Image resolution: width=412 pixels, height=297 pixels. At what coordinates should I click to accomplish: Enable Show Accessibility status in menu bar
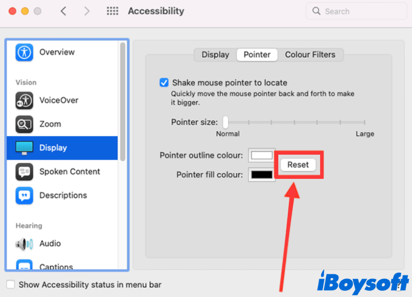(10, 285)
